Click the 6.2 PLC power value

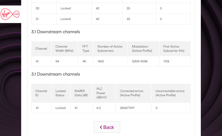point(99,108)
